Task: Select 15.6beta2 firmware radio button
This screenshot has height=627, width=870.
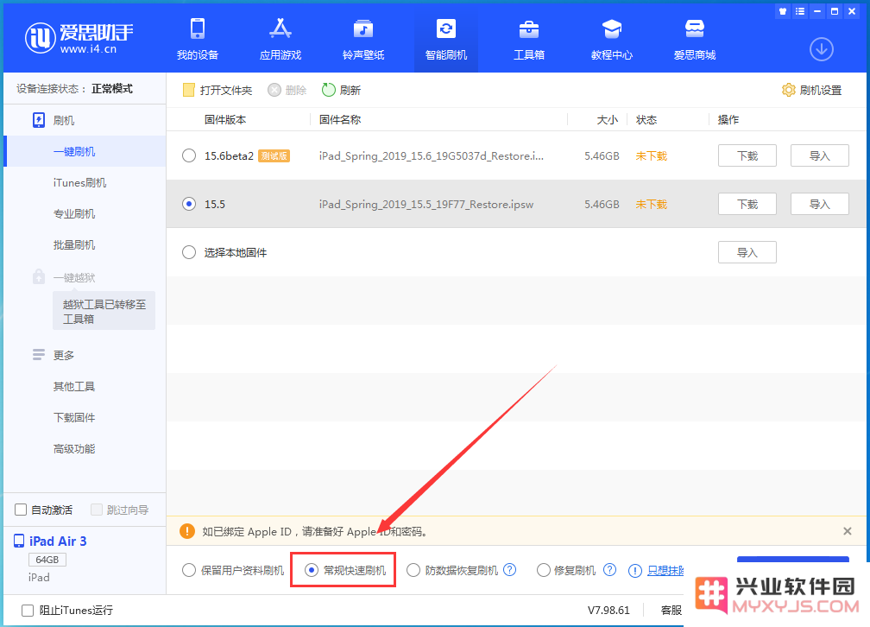Action: coord(189,155)
